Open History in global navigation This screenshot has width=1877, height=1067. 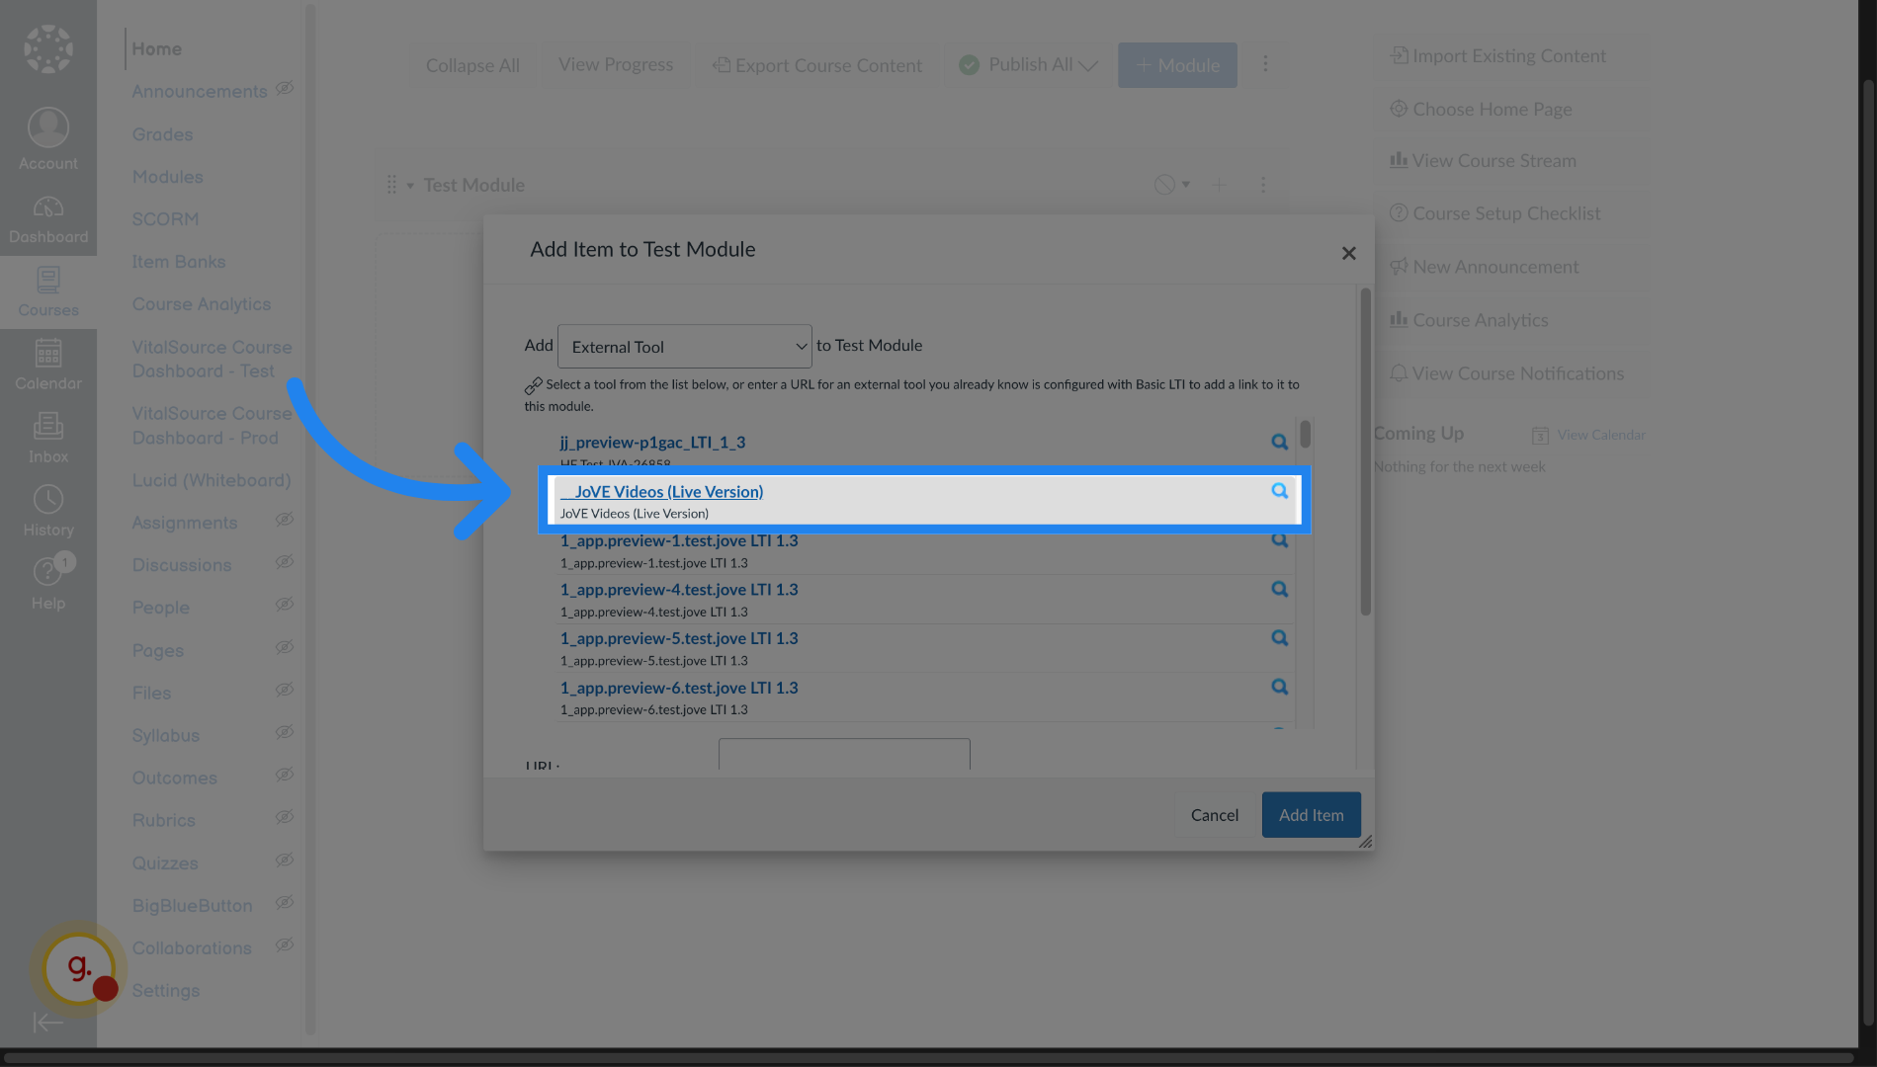tap(47, 512)
